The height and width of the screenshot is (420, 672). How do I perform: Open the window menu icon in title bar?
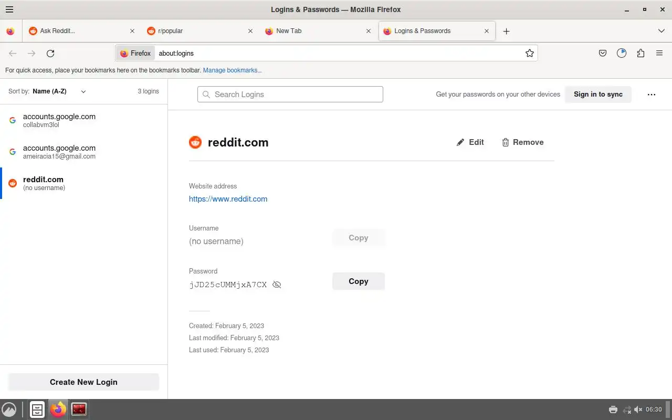coord(9,9)
